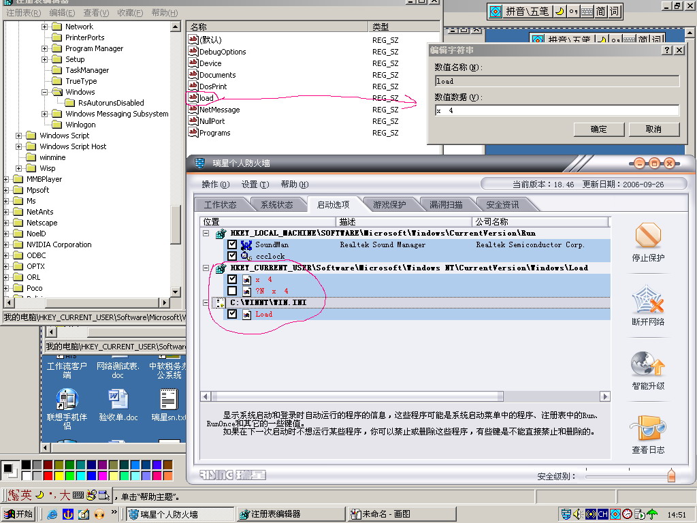Expand the Program Manager registry key
Viewport: 697px width, 523px height.
(44, 48)
